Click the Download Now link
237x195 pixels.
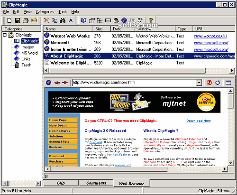pyautogui.click(x=199, y=121)
